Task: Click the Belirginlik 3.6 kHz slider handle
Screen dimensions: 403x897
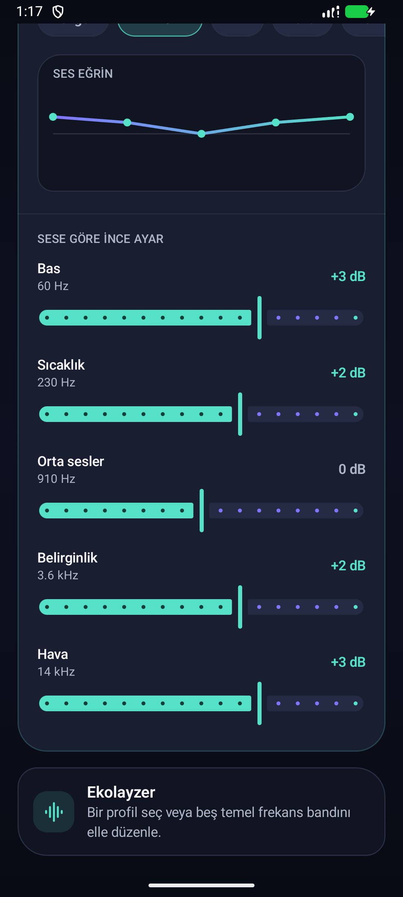Action: pyautogui.click(x=240, y=607)
